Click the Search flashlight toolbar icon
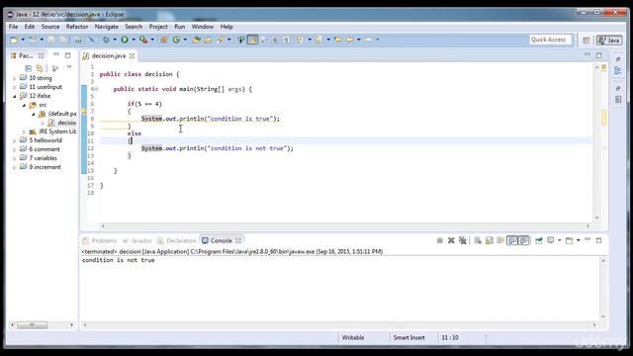 (x=220, y=40)
